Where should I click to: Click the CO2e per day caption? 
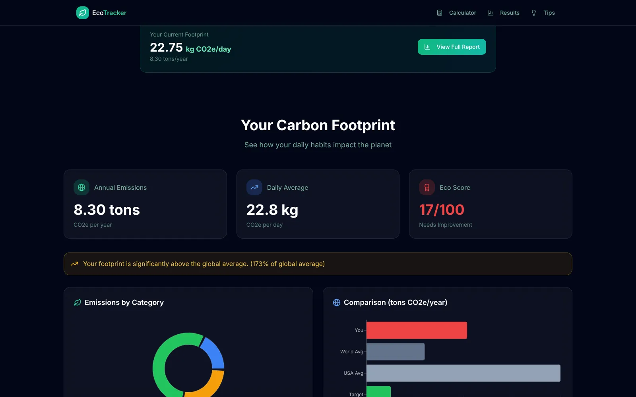265,225
